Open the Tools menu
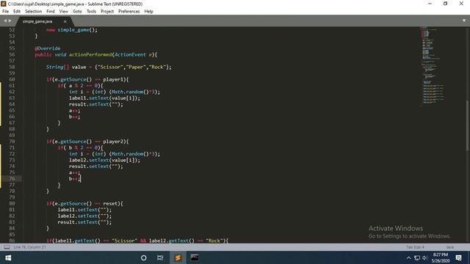The height and width of the screenshot is (264, 470). pos(91,12)
